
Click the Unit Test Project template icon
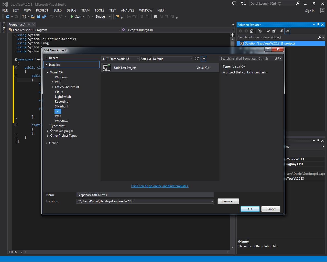pos(106,68)
